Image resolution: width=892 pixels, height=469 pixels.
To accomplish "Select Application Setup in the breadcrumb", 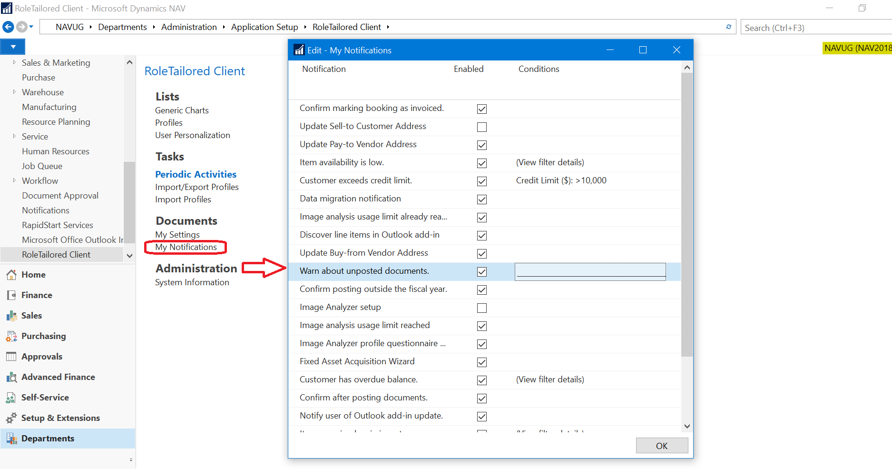I will click(265, 27).
